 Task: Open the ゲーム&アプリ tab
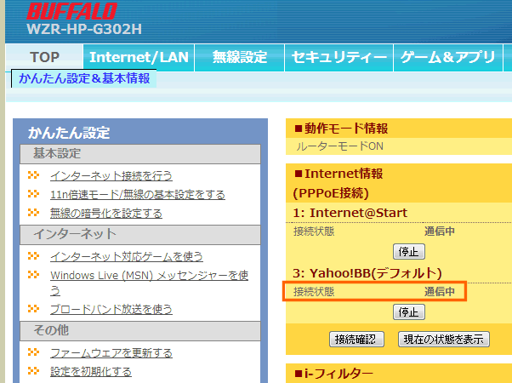(x=451, y=57)
